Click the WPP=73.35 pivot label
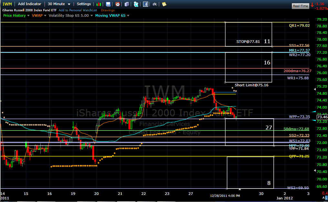 pos(299,117)
